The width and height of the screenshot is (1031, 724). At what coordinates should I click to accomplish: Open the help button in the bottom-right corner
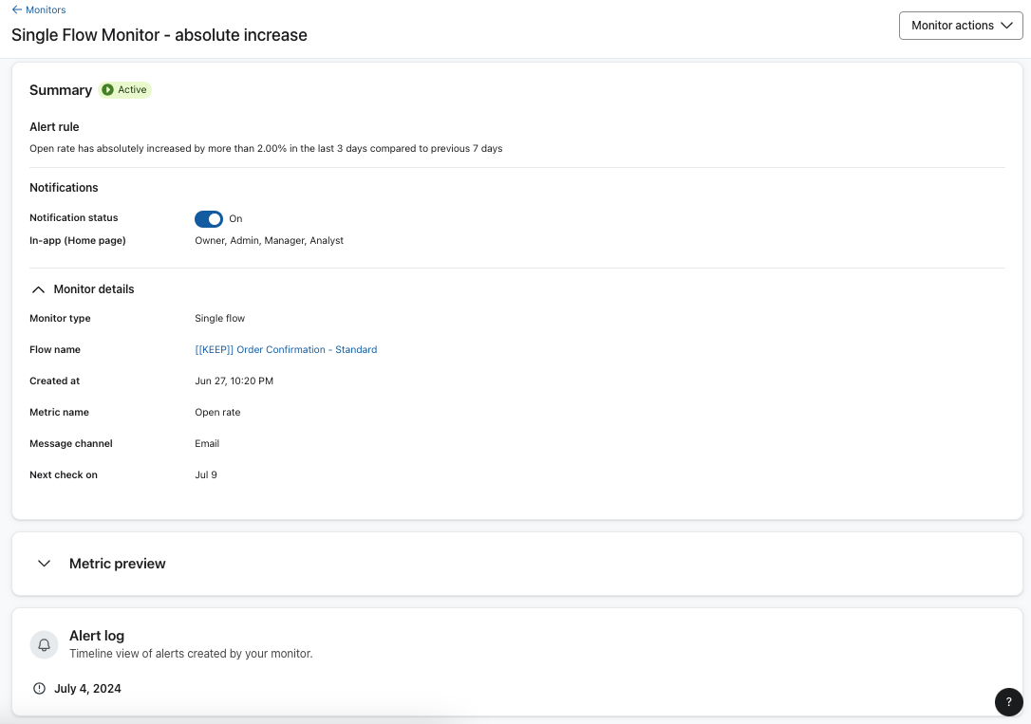click(x=1008, y=702)
